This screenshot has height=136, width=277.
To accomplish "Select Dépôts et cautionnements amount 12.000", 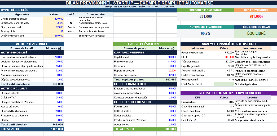I will (53, 80).
